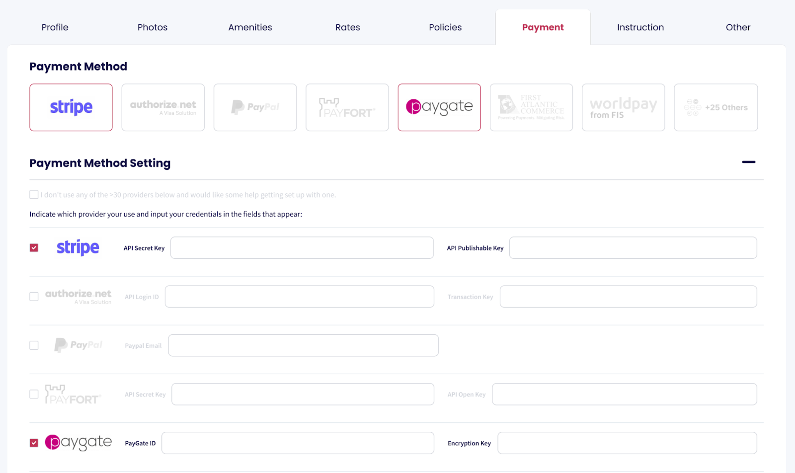This screenshot has height=473, width=795.
Task: Click the PayPal logo in settings row
Action: pos(79,345)
